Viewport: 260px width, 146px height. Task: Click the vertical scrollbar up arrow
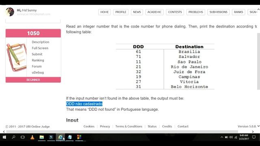coord(258,9)
